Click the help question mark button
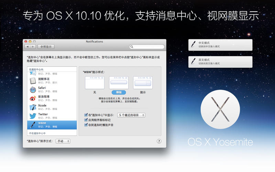Image resolution: width=275 pixels, height=172 pixels. (159, 141)
